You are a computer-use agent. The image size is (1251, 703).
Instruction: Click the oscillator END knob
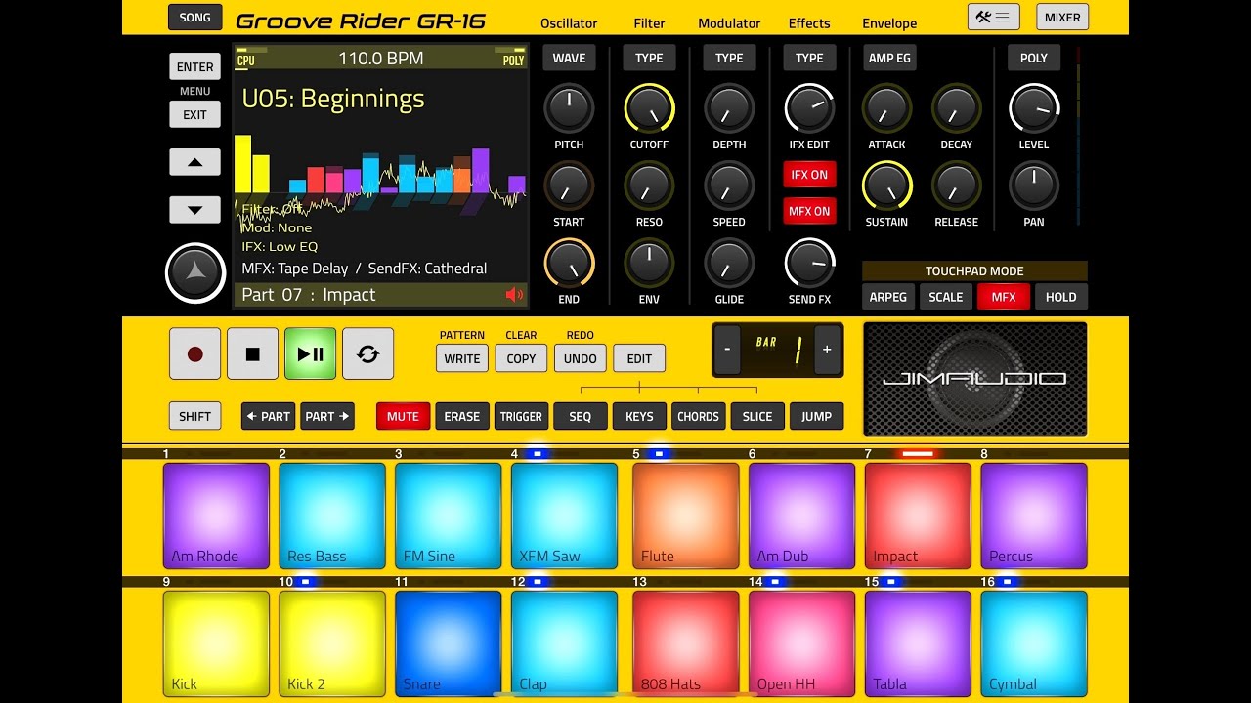click(569, 263)
